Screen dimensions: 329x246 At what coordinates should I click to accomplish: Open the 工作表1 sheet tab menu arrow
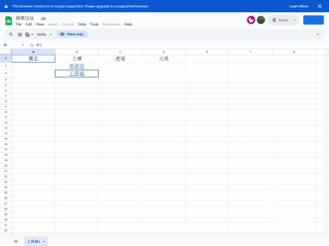[x=44, y=242]
